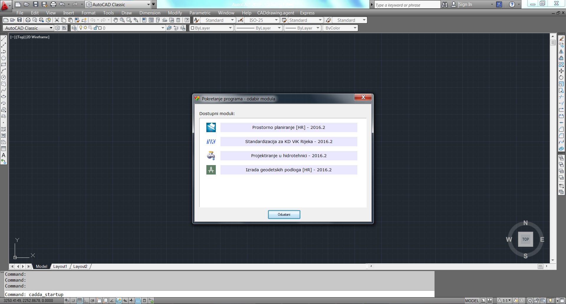This screenshot has width=566, height=304.
Task: Toggle Ortho Mode in status bar
Action: [x=86, y=300]
